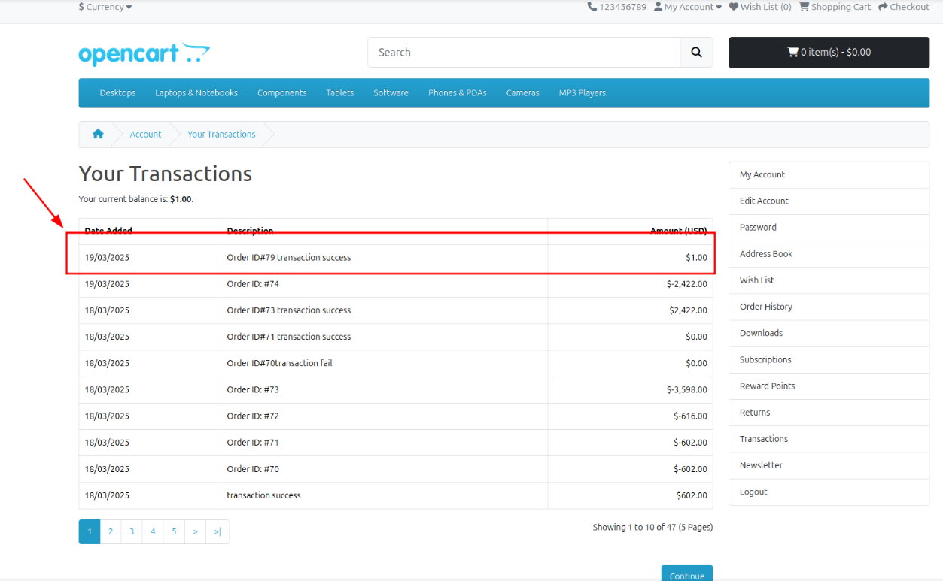Click the home icon in breadcrumb

(98, 134)
